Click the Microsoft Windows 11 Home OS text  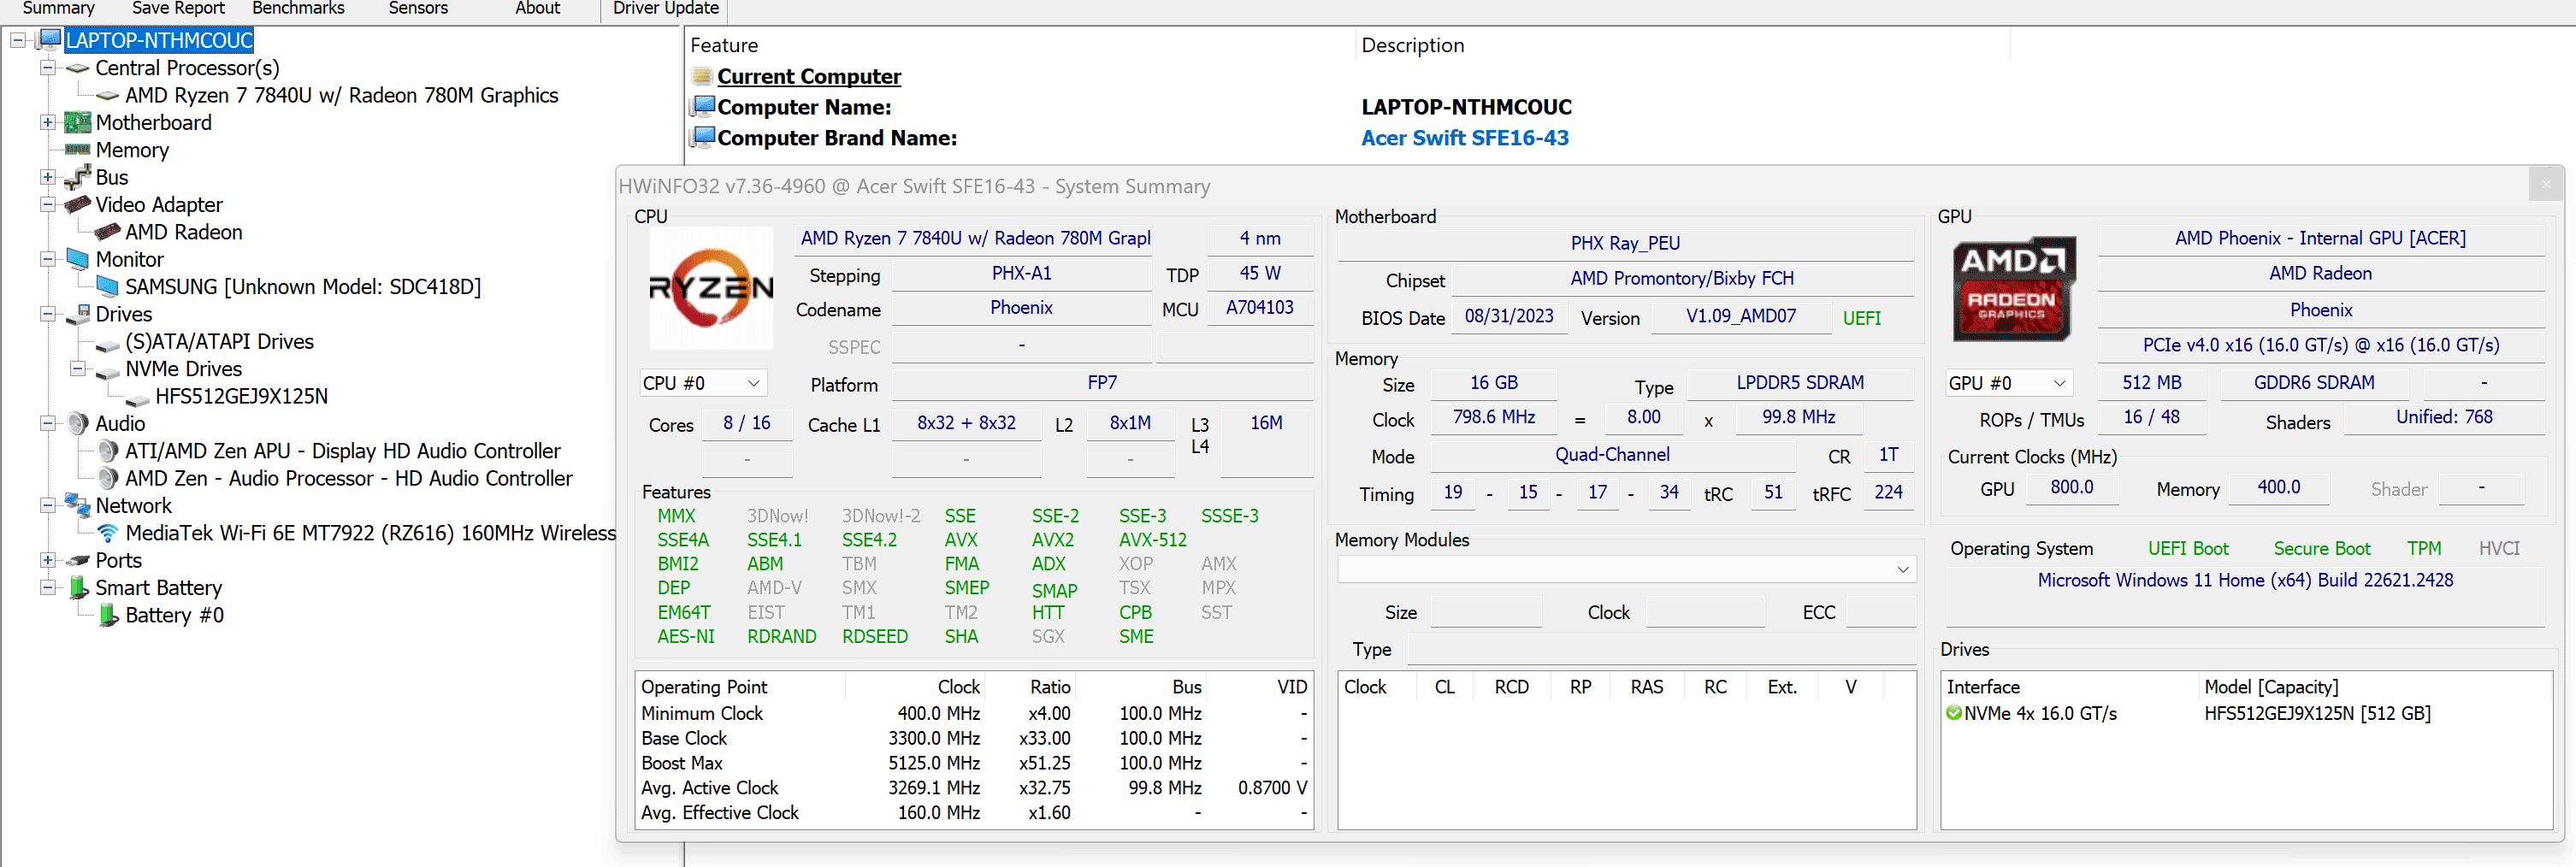(x=2244, y=580)
